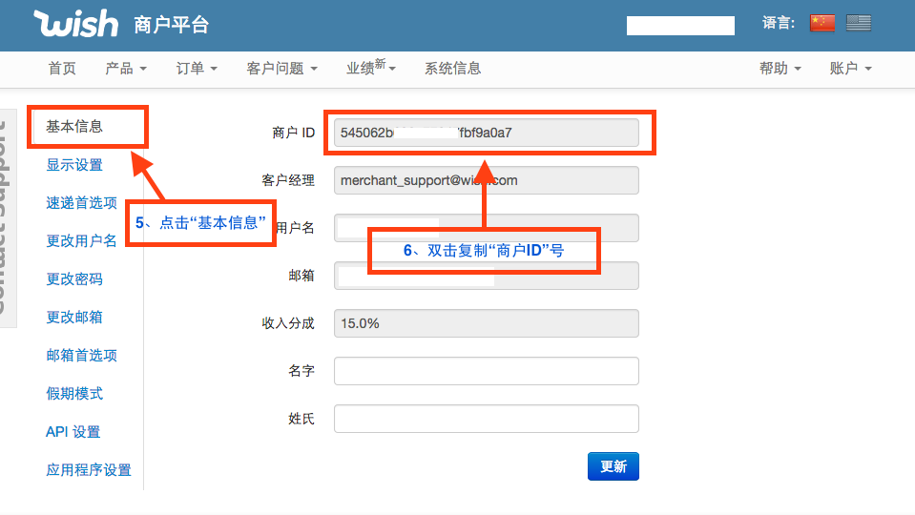Click the 客户经理 email field

(x=486, y=180)
